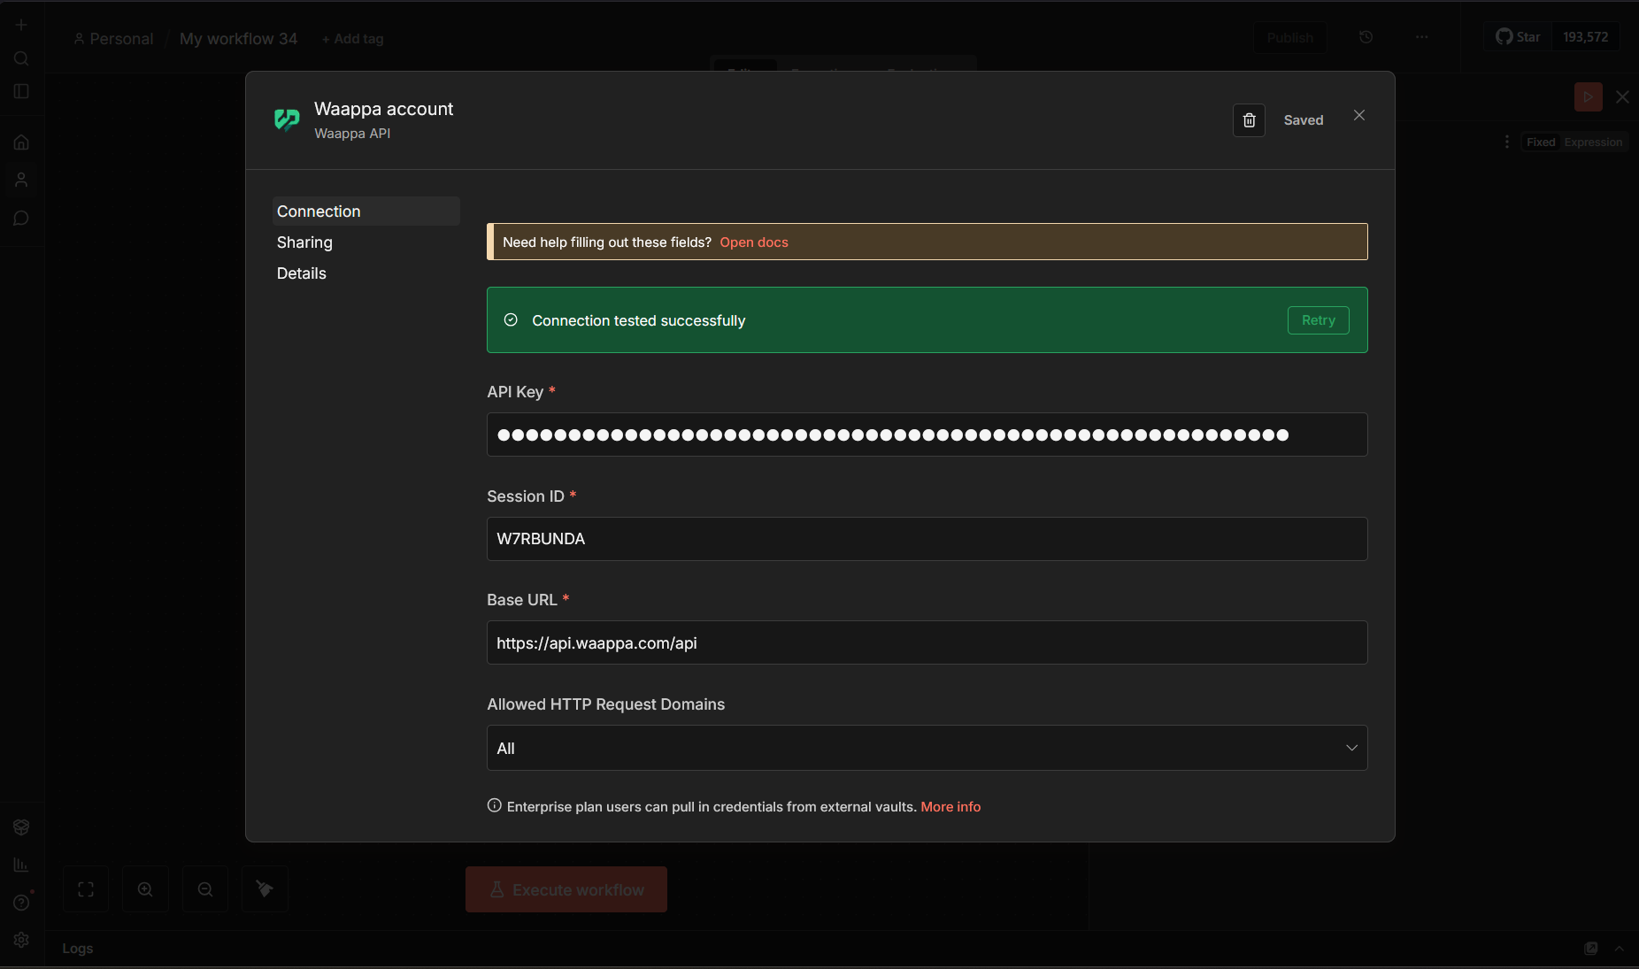Edit the Base URL field

coord(927,642)
